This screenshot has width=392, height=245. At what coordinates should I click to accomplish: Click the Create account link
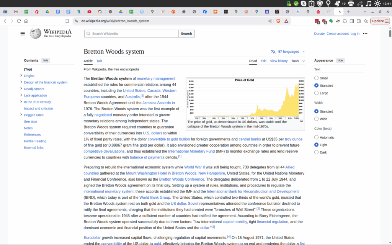[x=338, y=34]
